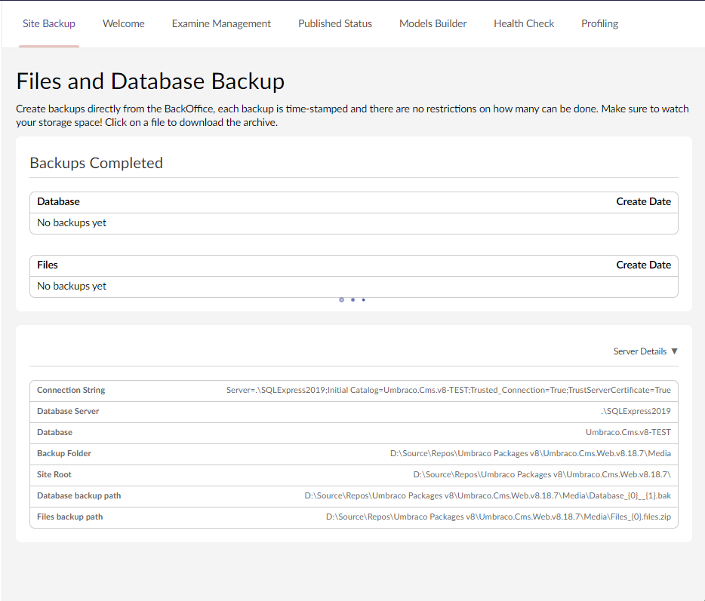Click Create Date header in the Files table
705x601 pixels.
pos(643,265)
